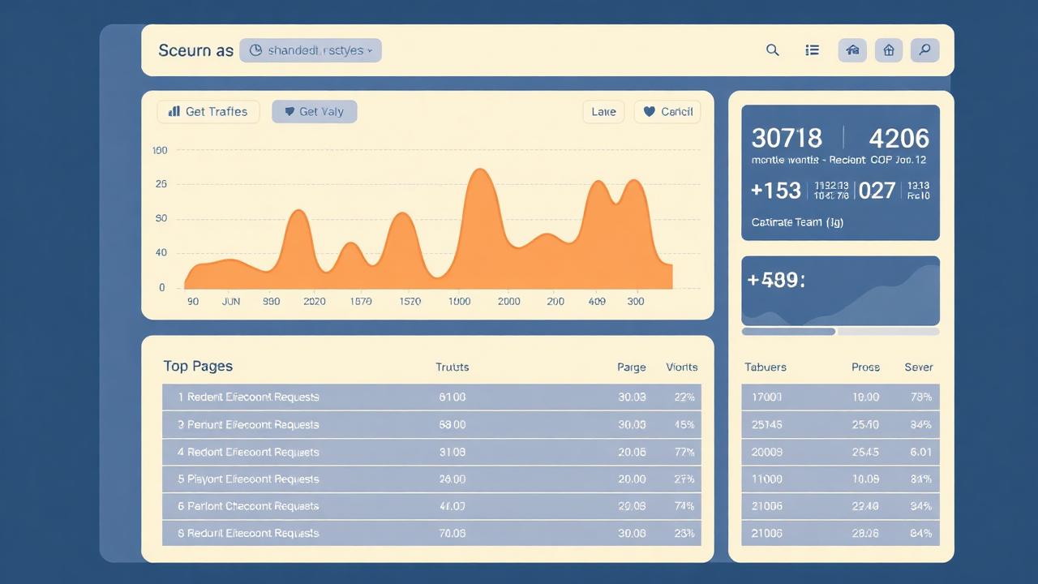Click the rightmost magnifier icon button
The width and height of the screenshot is (1038, 584).
[925, 50]
